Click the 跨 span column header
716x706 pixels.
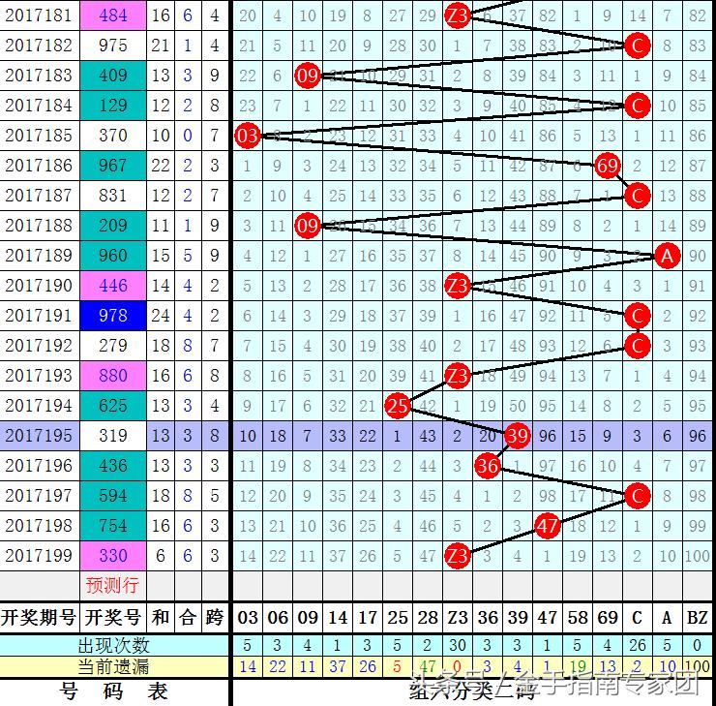click(x=215, y=618)
